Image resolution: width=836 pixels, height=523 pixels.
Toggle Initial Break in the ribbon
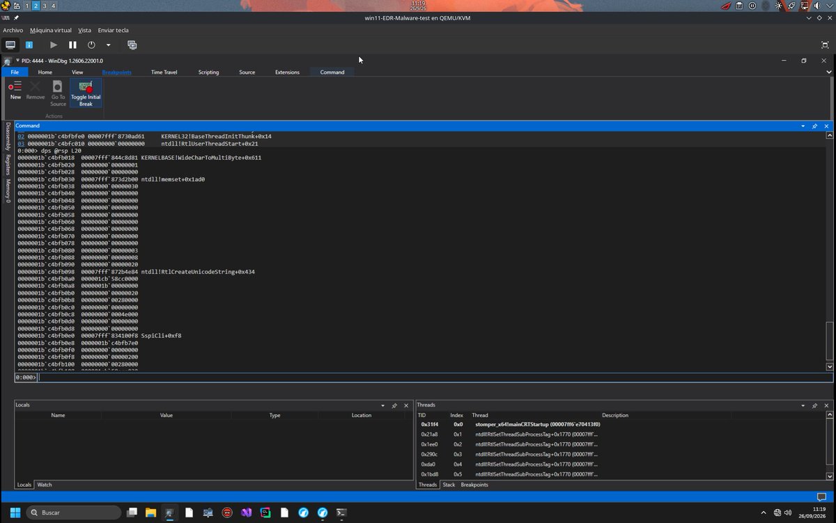86,93
